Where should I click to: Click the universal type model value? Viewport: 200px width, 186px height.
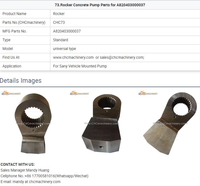point(64,49)
